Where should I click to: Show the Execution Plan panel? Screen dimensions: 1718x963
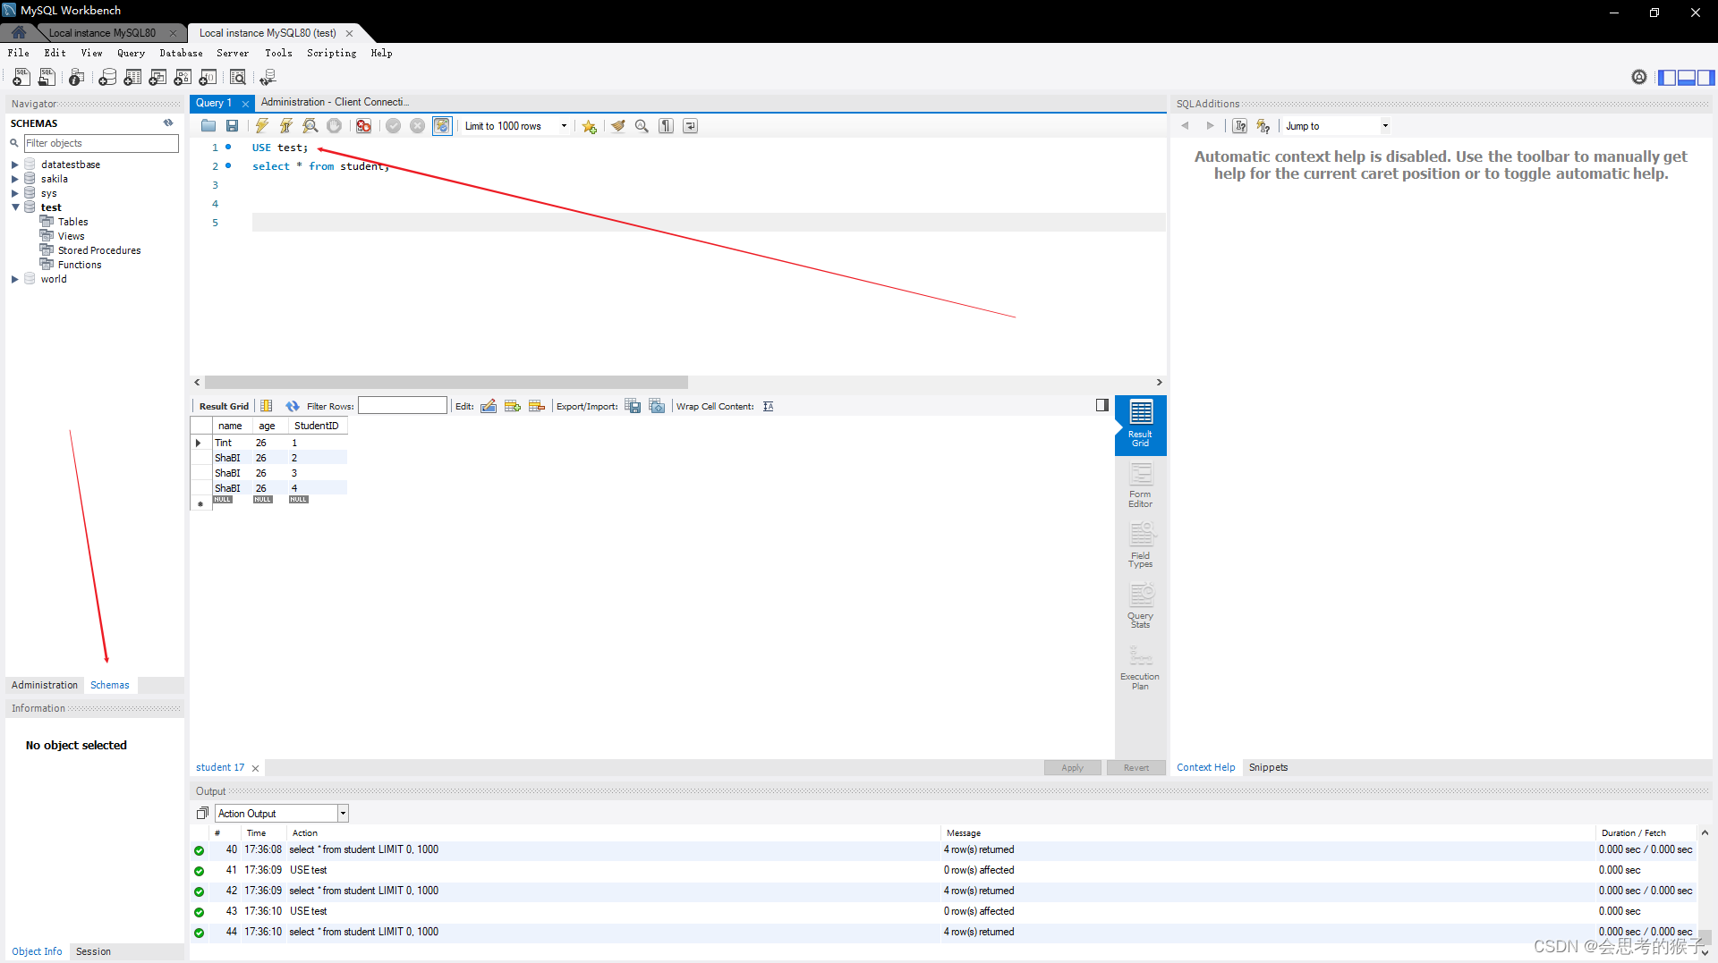click(x=1140, y=666)
